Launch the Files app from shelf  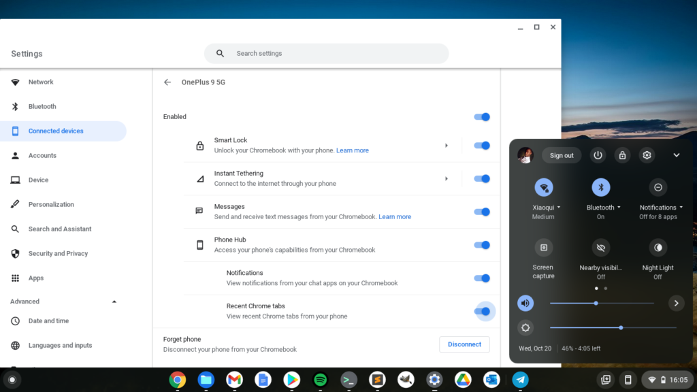pyautogui.click(x=206, y=380)
